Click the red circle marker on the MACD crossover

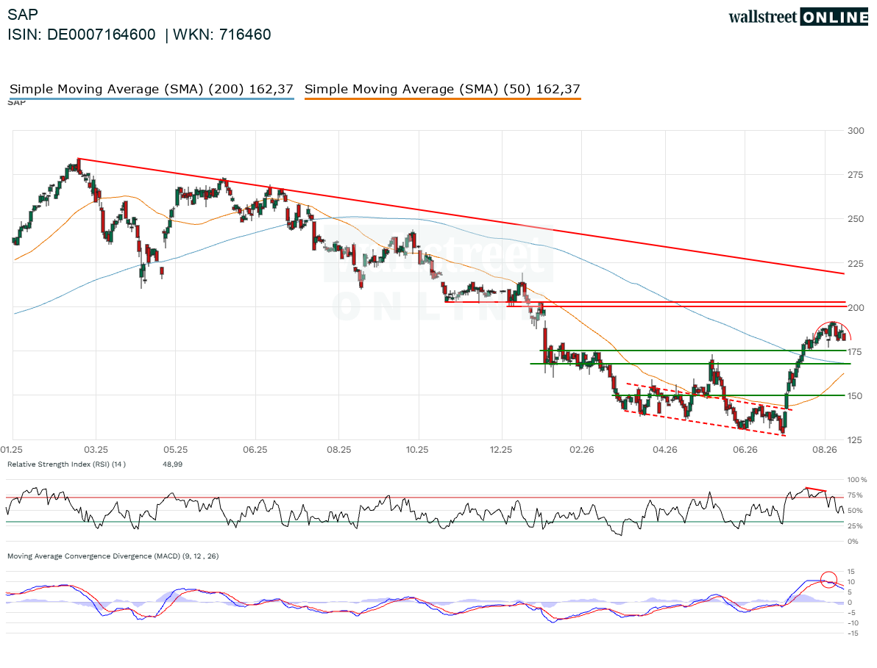click(829, 580)
